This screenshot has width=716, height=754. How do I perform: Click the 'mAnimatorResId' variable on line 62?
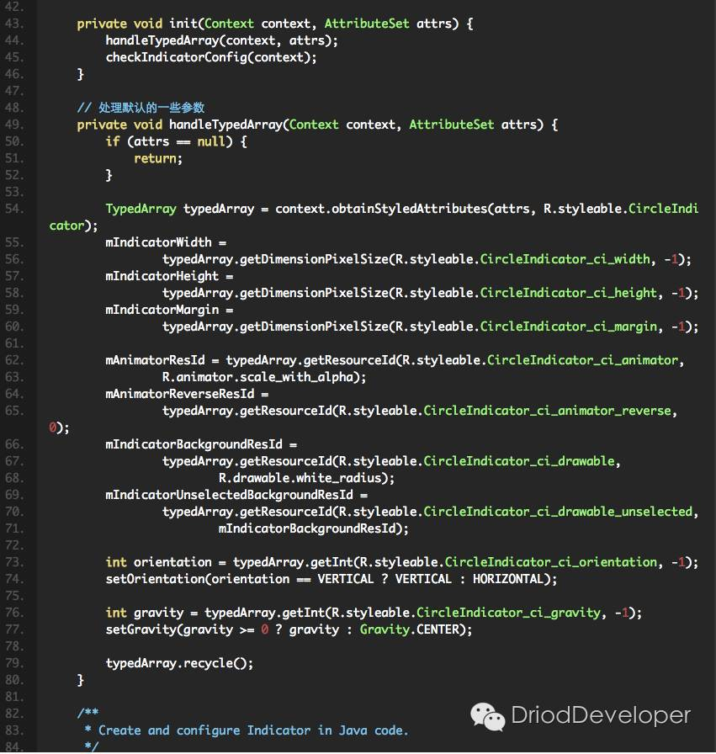155,360
